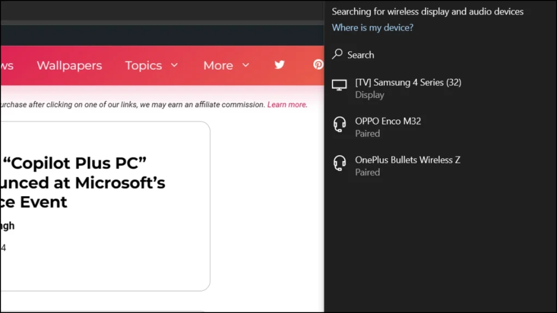Click the Search magnifier icon
Viewport: 557px width, 313px height.
point(337,54)
